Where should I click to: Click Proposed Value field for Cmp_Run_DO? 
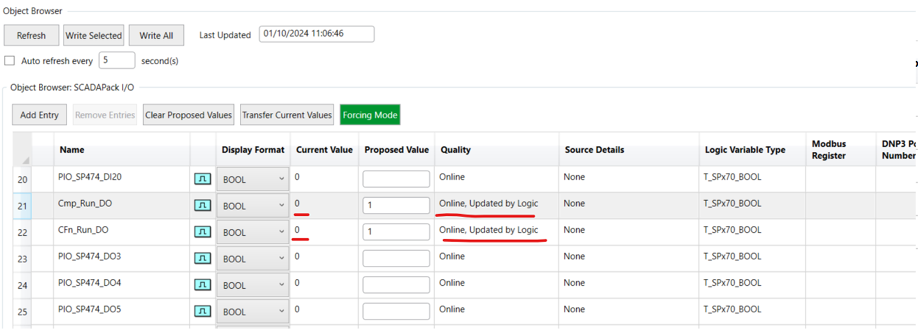pyautogui.click(x=396, y=205)
